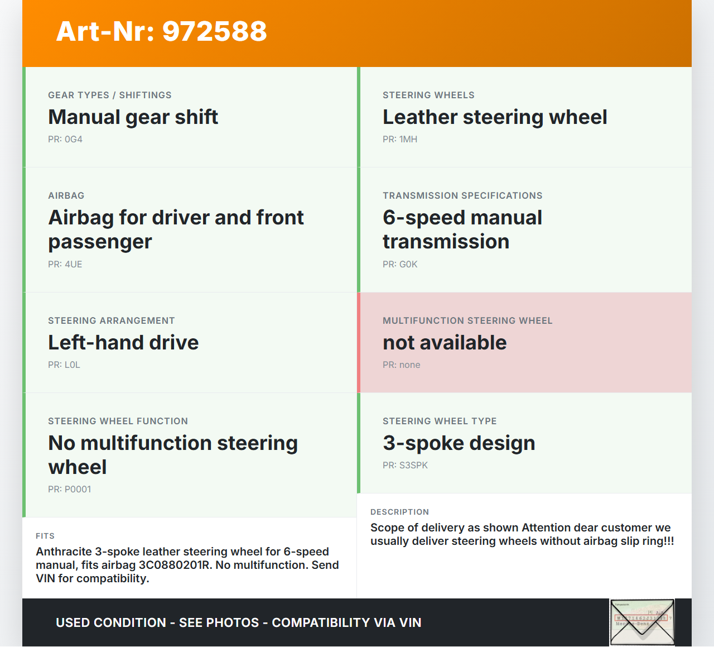The height and width of the screenshot is (647, 714).
Task: Click the 6-speed manual transmission title
Action: click(462, 229)
